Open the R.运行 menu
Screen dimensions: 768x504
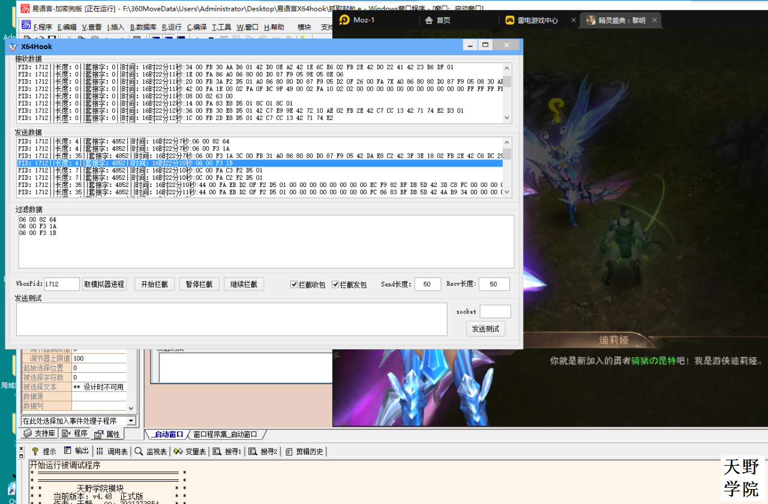(x=172, y=27)
